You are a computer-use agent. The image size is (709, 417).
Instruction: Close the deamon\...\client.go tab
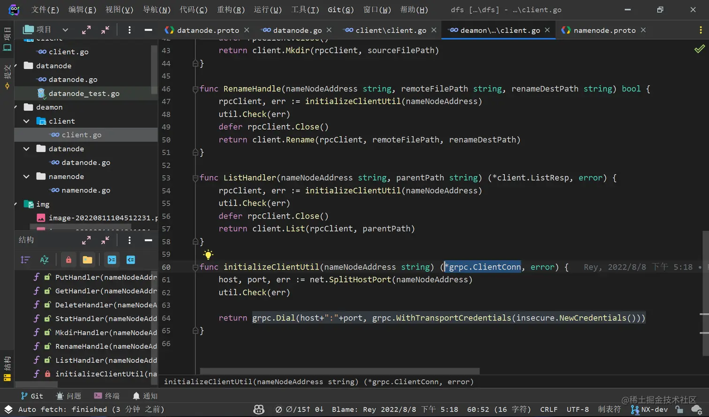[x=547, y=30]
